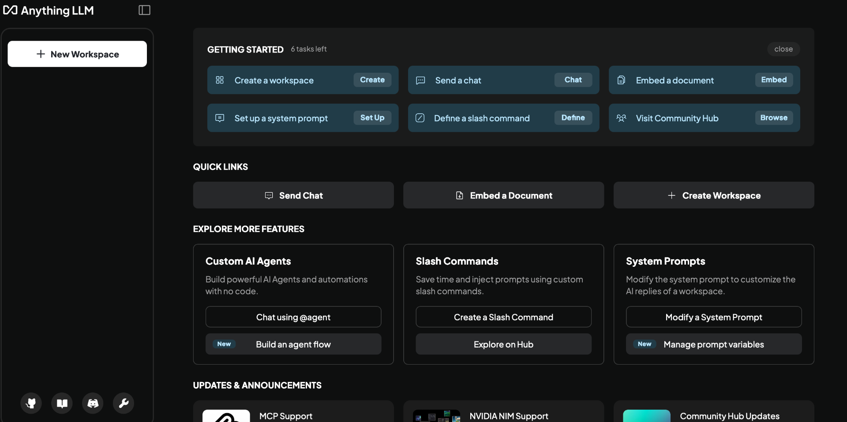The width and height of the screenshot is (847, 422).
Task: Click the Browse button for Community Hub
Action: pyautogui.click(x=774, y=118)
